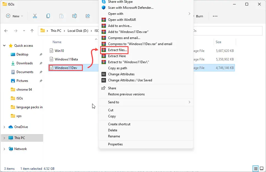This screenshot has height=172, width=266.
Task: Open Pictures in Quick access
Action: tap(22, 81)
